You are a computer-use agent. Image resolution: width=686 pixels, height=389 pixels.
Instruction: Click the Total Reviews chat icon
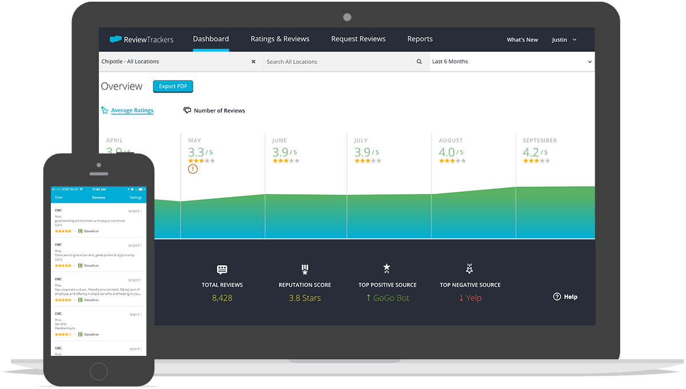point(222,270)
